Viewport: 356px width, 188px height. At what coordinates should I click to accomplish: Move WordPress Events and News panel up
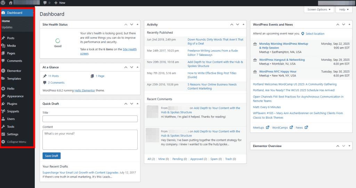(338, 25)
